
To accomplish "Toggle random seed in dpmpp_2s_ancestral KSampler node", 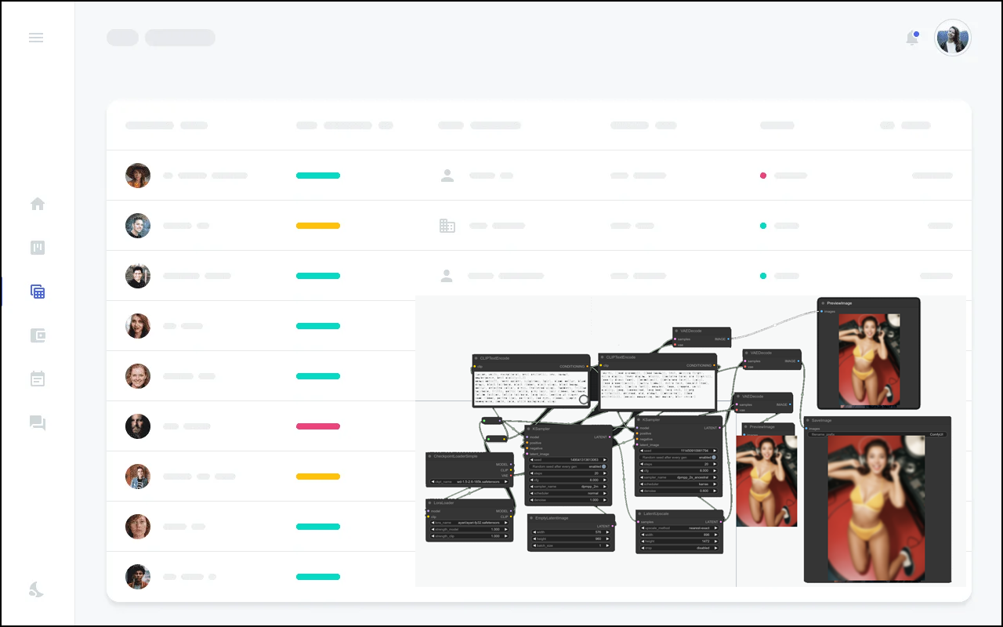I will 713,457.
